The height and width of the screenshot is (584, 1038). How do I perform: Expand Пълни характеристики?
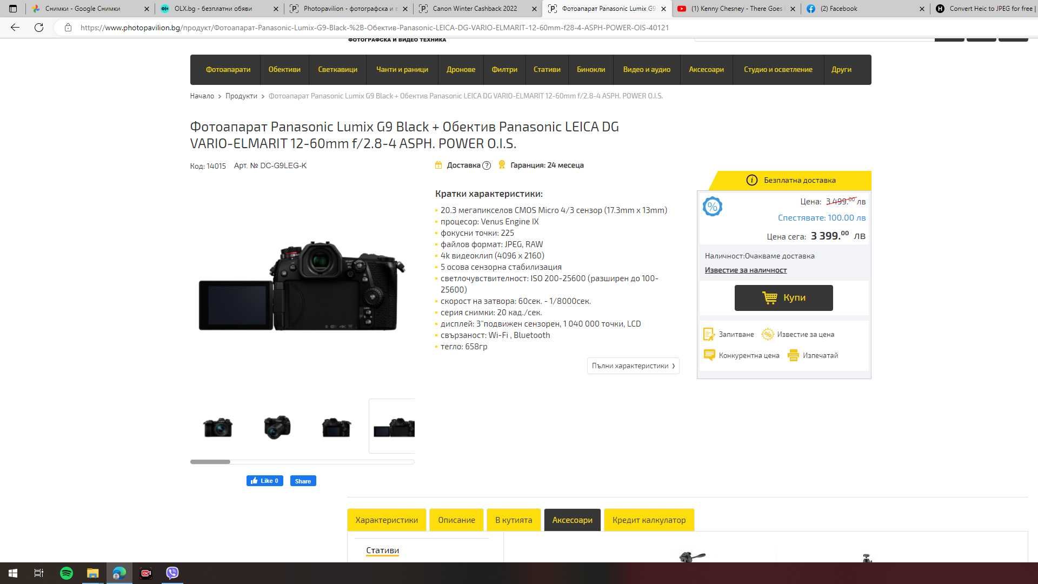coord(633,366)
